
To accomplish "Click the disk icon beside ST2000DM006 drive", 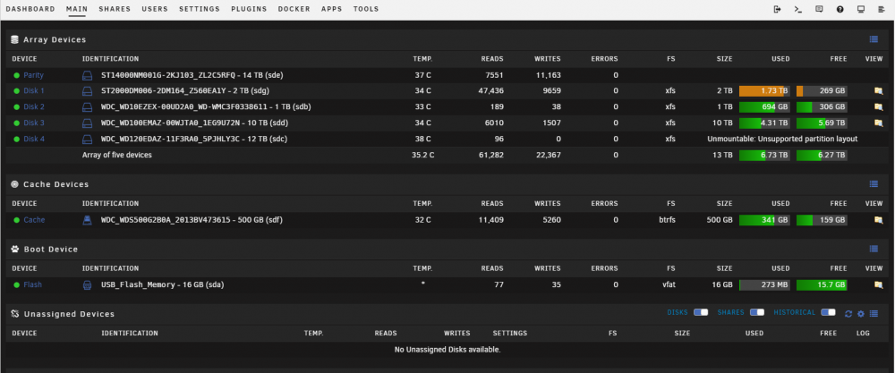I will pos(88,91).
